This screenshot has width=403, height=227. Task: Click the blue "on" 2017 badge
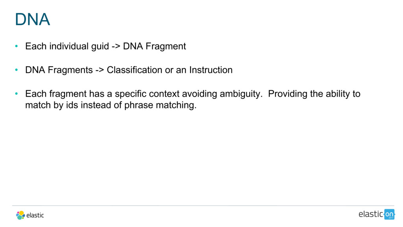point(389,214)
